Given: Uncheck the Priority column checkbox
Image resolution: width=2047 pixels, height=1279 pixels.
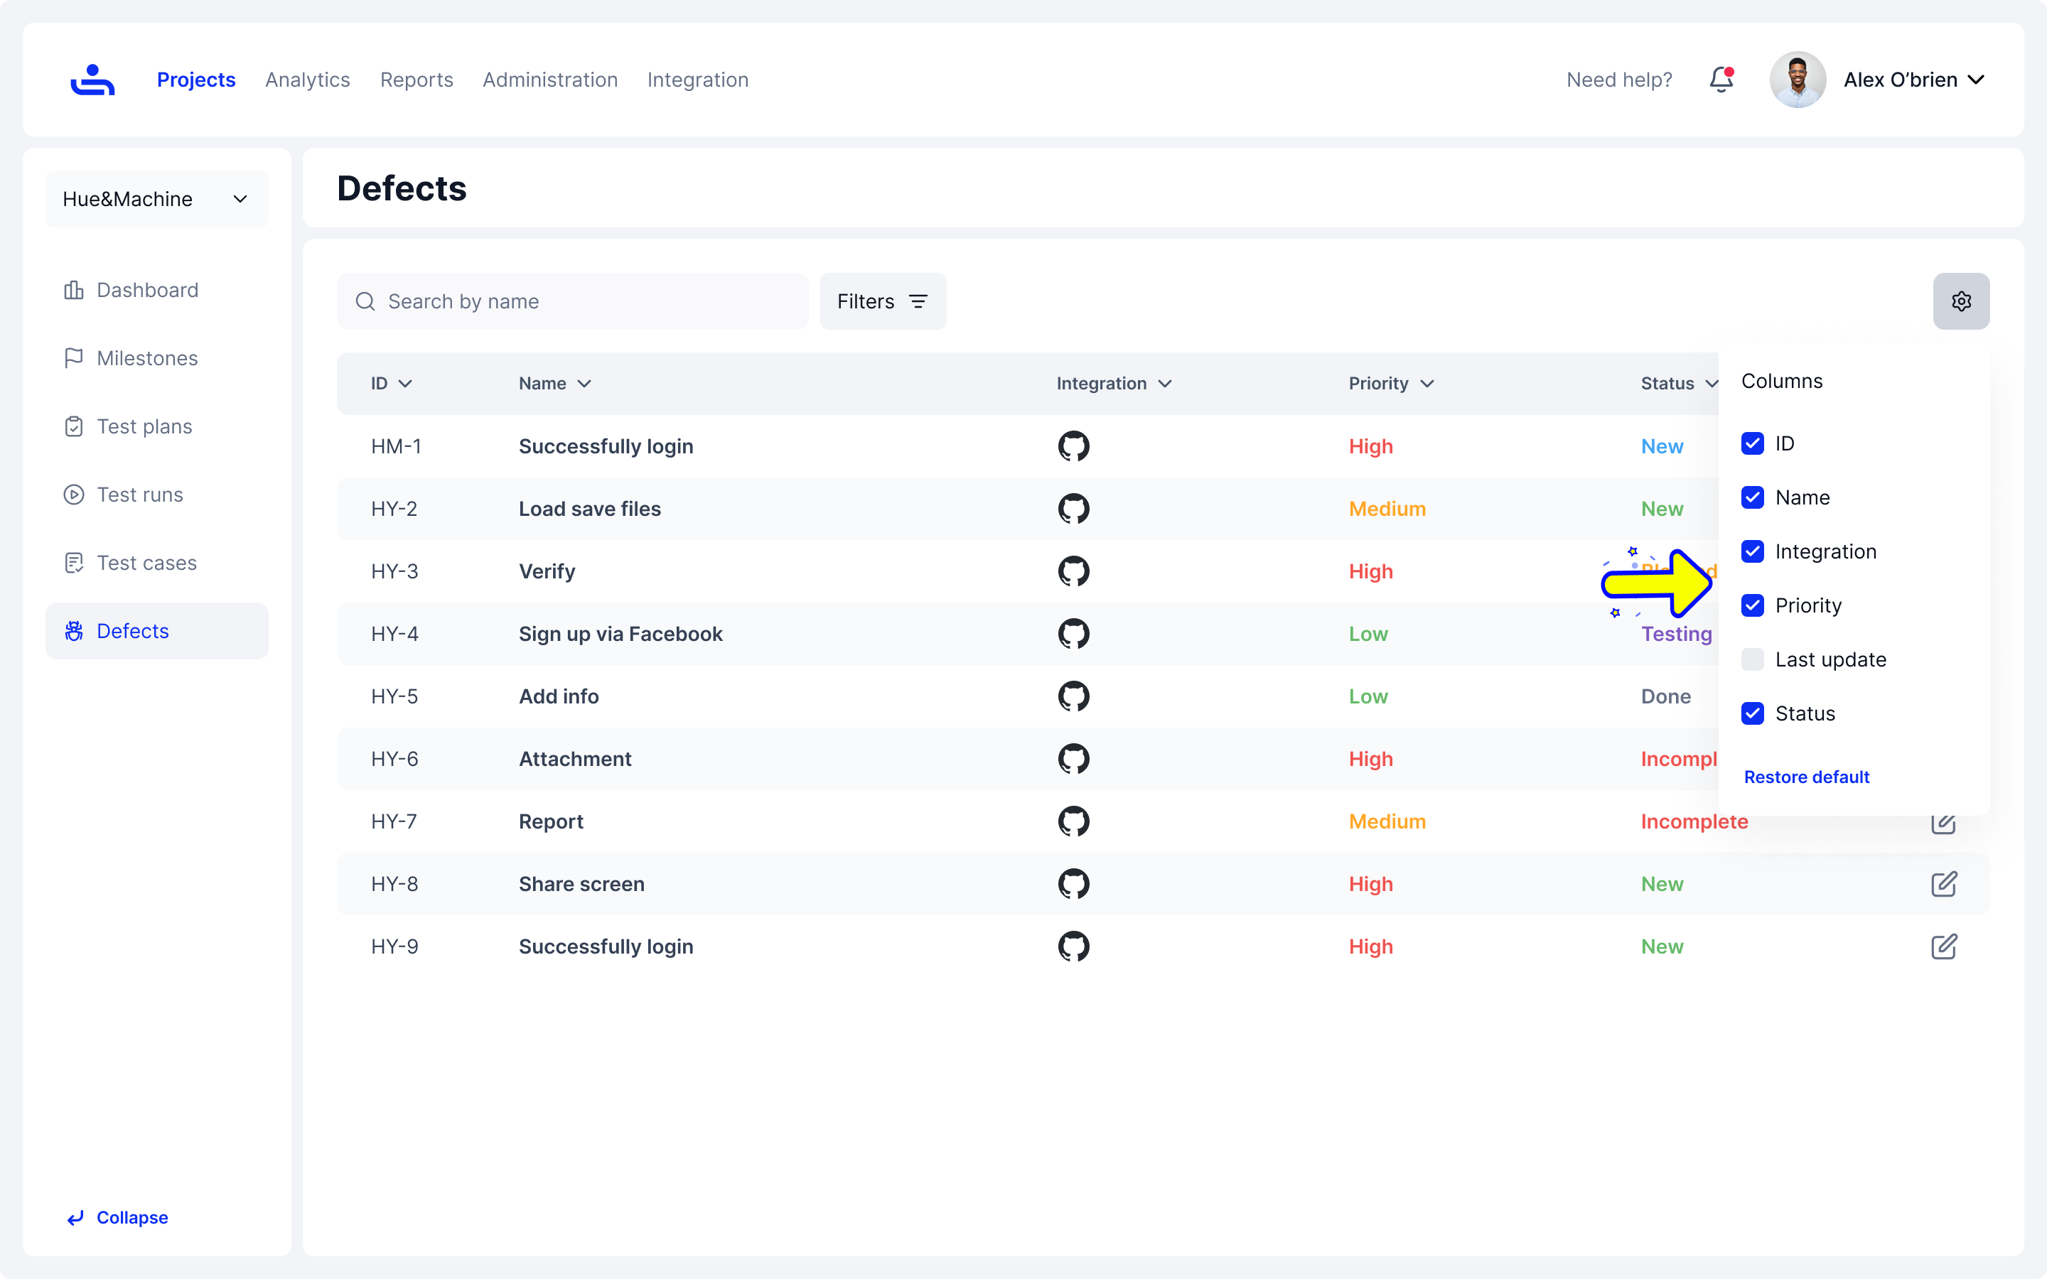Looking at the screenshot, I should point(1753,605).
